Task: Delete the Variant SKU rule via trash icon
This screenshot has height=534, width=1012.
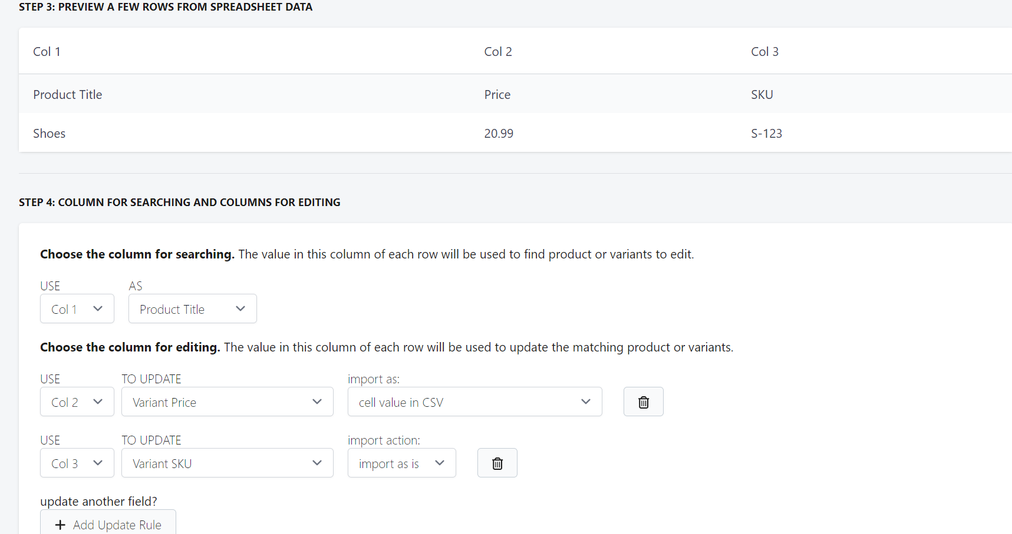Action: 497,463
